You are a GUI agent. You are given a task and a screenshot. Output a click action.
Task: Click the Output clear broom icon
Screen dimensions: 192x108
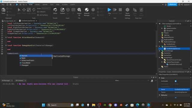coord(152,81)
